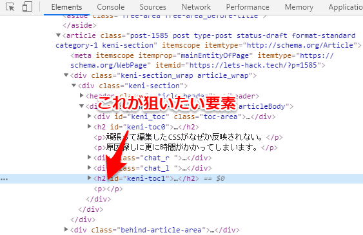Screen dimensions: 363x235
Task: Open the Console tab
Action: pos(111,7)
